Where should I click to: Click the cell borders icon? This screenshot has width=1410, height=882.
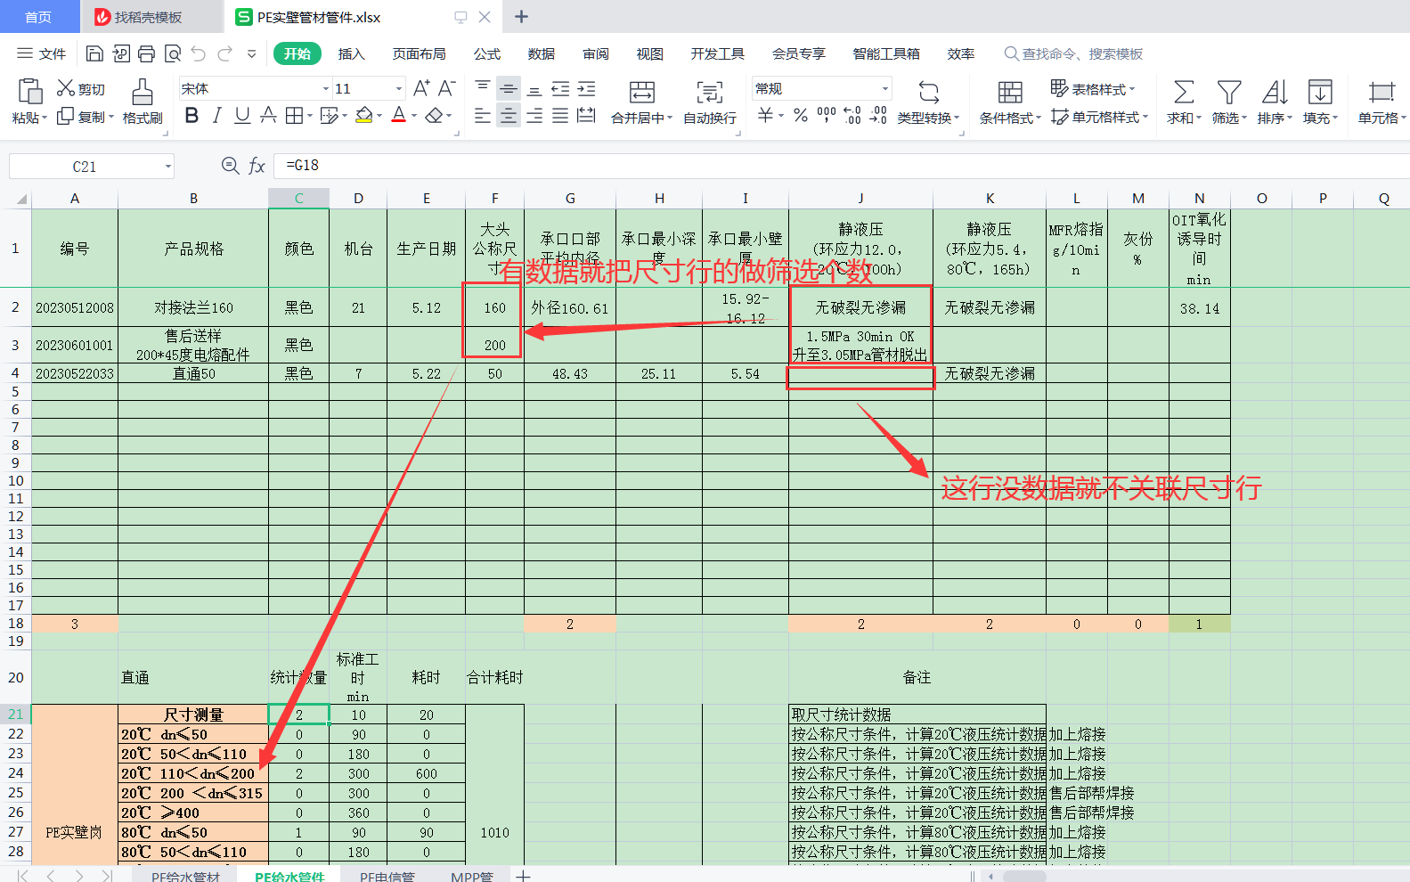pyautogui.click(x=294, y=116)
